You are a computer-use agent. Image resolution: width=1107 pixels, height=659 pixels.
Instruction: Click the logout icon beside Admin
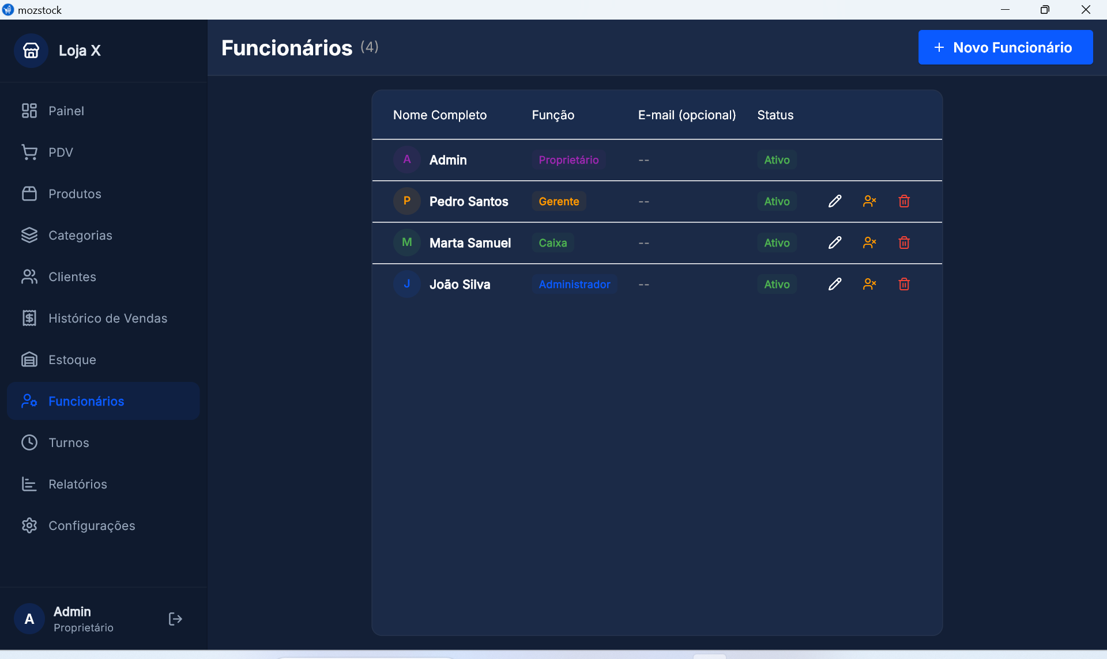coord(175,619)
